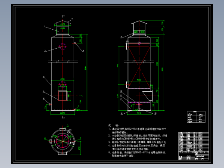The width and height of the screenshot is (224, 168).
Task: Select the magenta flange circle in the upper left tower
Action: (x=63, y=47)
